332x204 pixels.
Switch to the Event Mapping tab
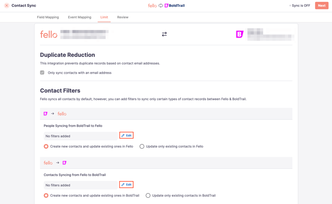click(x=80, y=17)
